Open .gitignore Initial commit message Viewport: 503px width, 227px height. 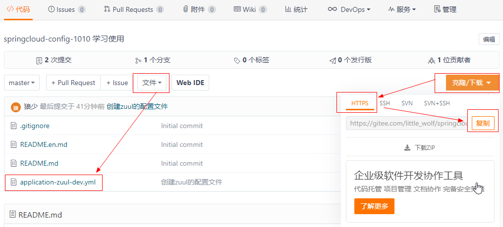coord(182,126)
